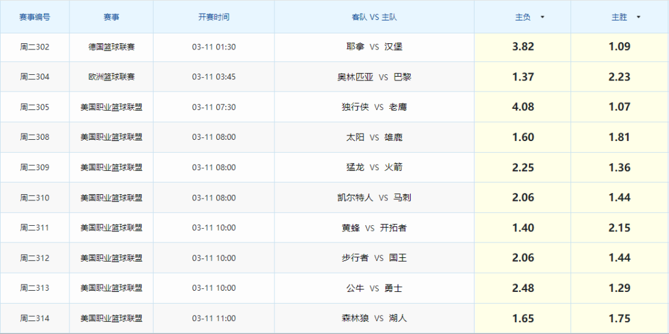669x334 pixels.
Task: Select odds 1.75 for 森林狼 VS 湖人
Action: coord(620,319)
